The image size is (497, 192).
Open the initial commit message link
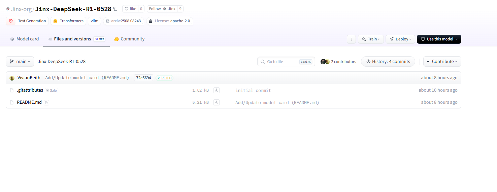pyautogui.click(x=253, y=91)
